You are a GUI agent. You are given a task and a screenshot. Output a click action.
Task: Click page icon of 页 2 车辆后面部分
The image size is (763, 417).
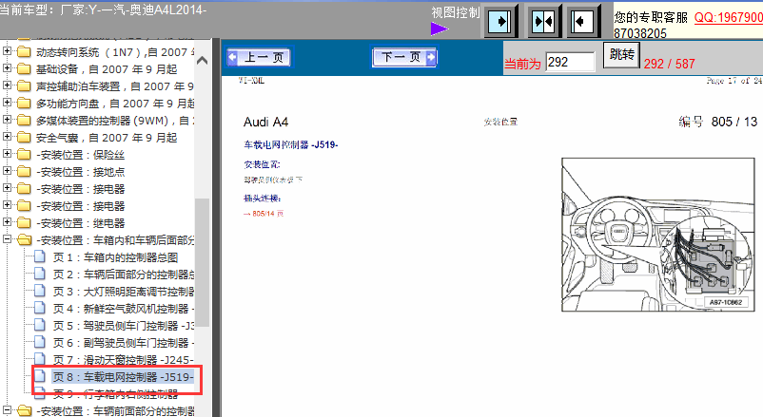tap(40, 274)
